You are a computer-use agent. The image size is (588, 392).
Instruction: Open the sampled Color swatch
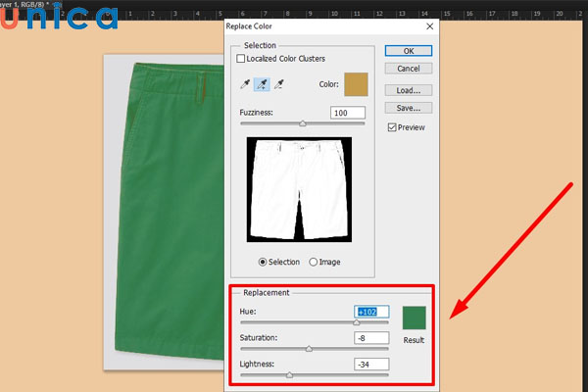pyautogui.click(x=356, y=84)
